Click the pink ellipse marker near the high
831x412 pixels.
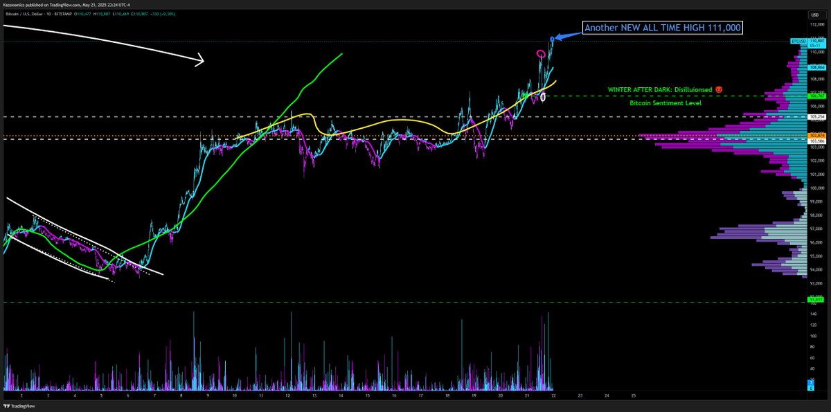coord(542,53)
